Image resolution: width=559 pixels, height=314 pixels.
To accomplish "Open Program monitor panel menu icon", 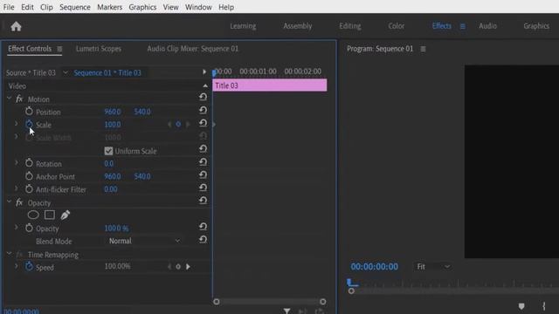I will click(x=423, y=49).
